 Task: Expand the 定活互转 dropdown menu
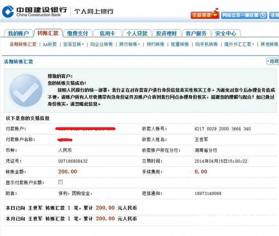click(73, 44)
